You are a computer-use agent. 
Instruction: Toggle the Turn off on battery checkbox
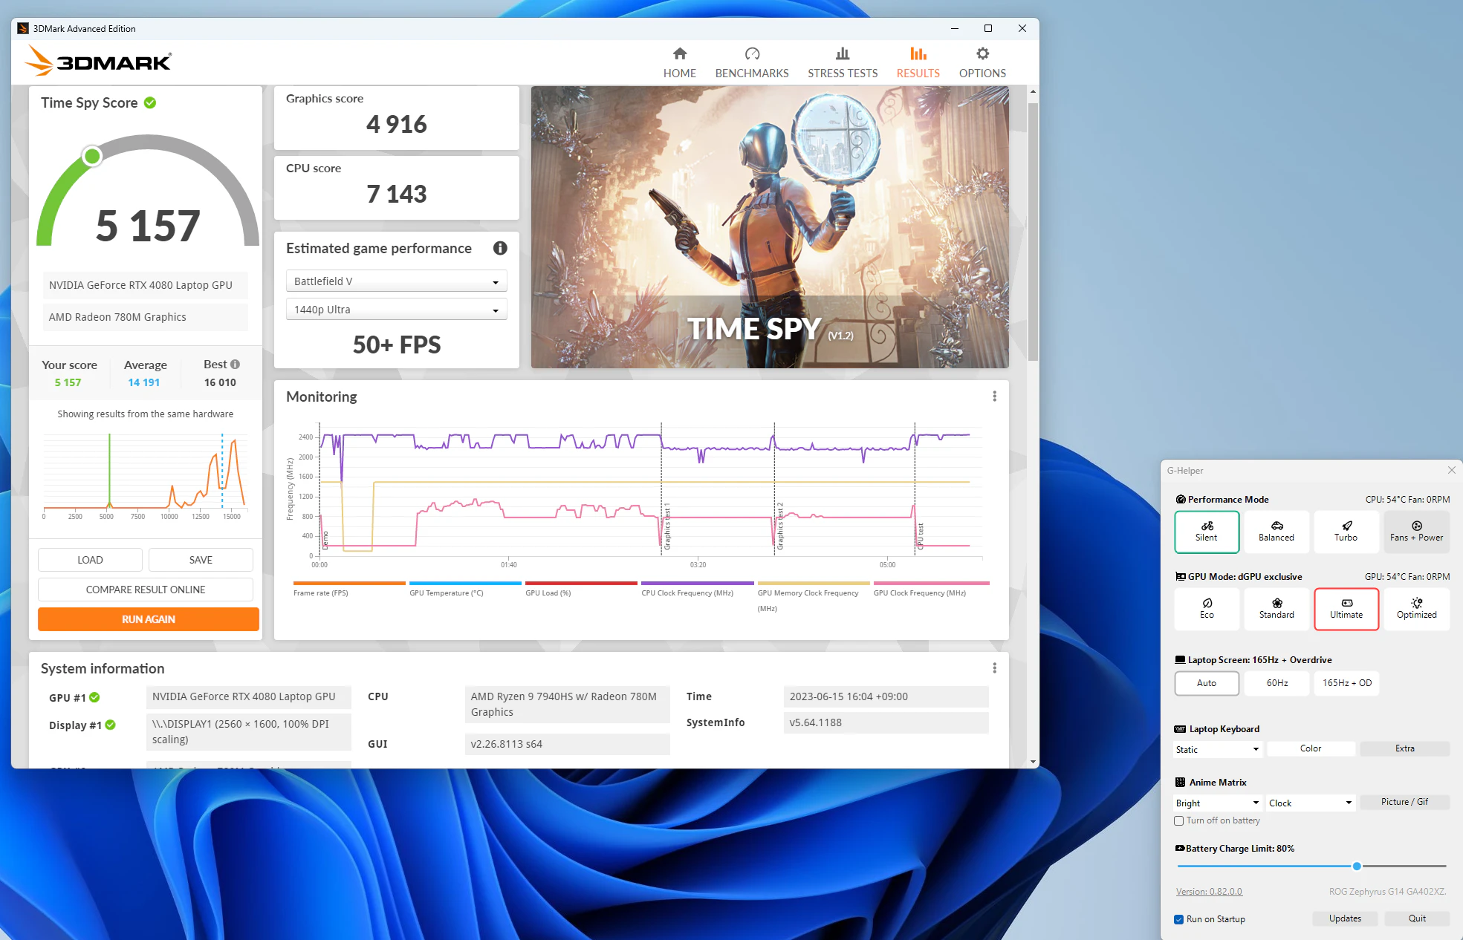[x=1179, y=821]
